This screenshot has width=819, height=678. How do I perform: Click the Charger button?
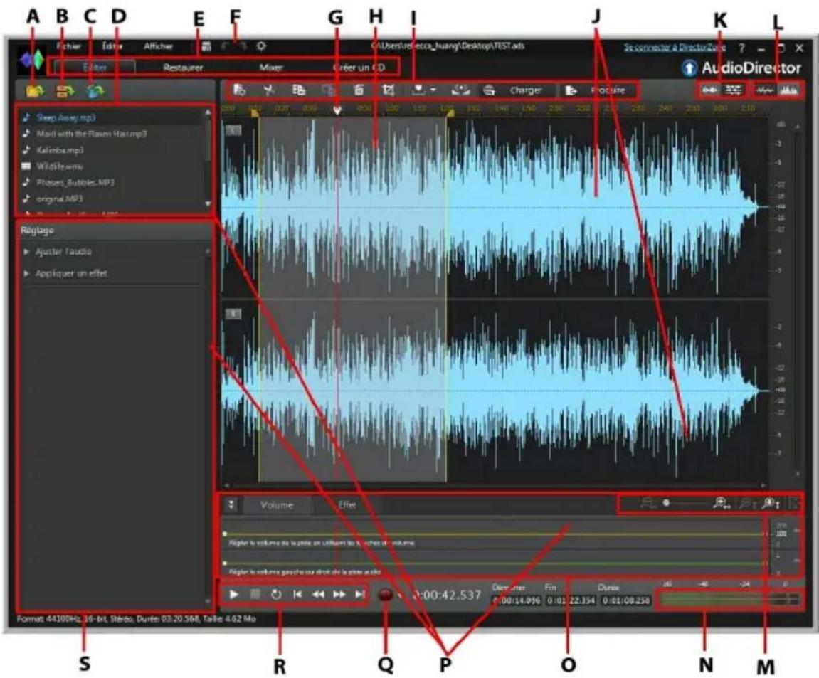click(517, 90)
